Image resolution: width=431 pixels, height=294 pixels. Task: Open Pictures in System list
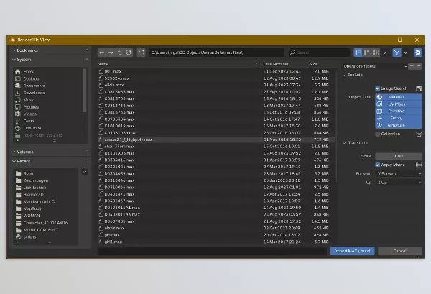coord(48,107)
